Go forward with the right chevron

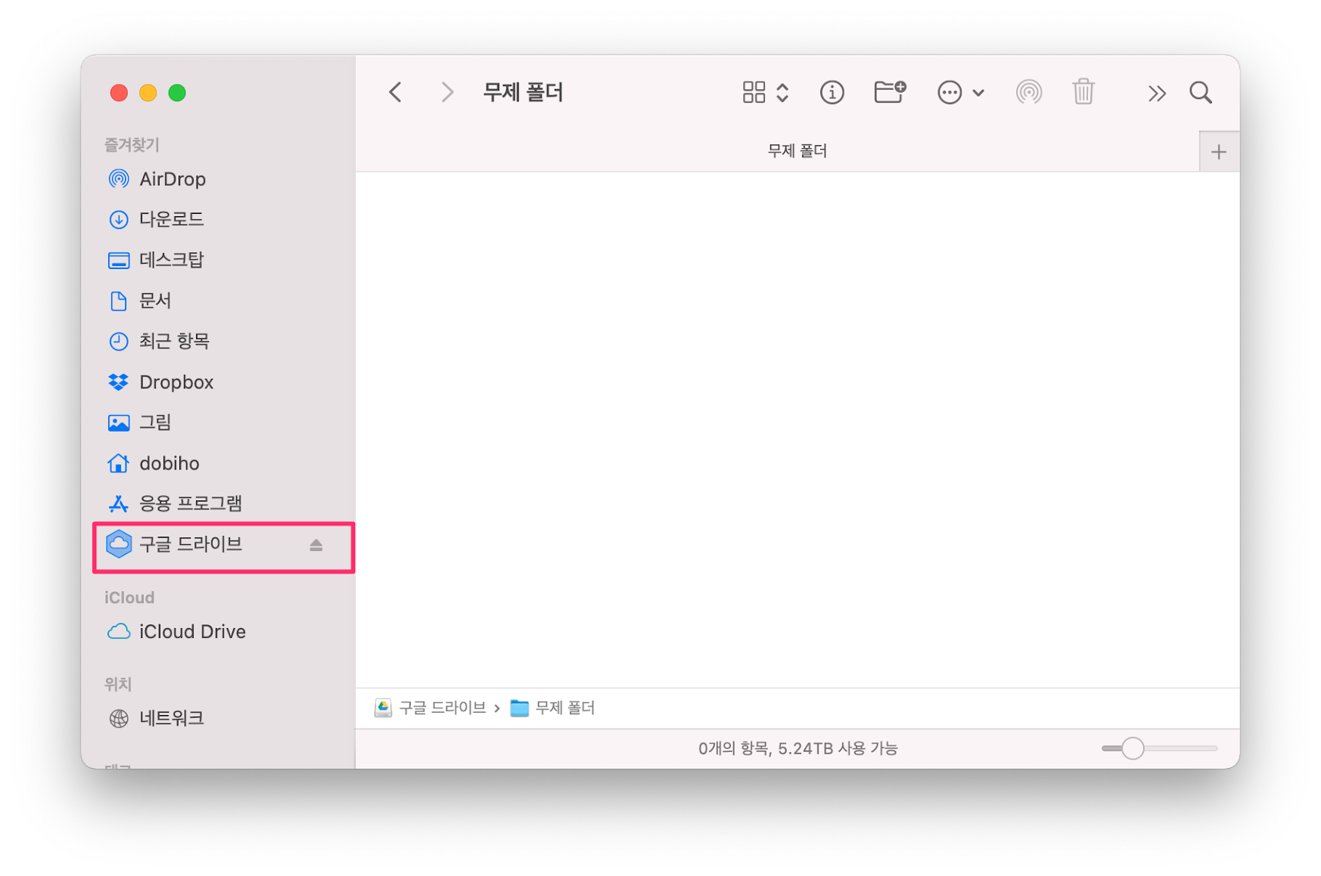(x=447, y=92)
